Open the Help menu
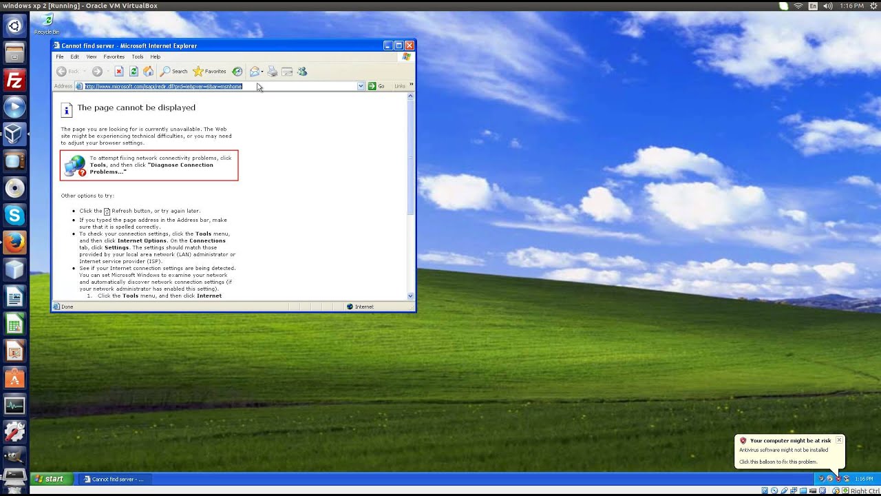Screen dimensions: 881x496 (x=156, y=56)
